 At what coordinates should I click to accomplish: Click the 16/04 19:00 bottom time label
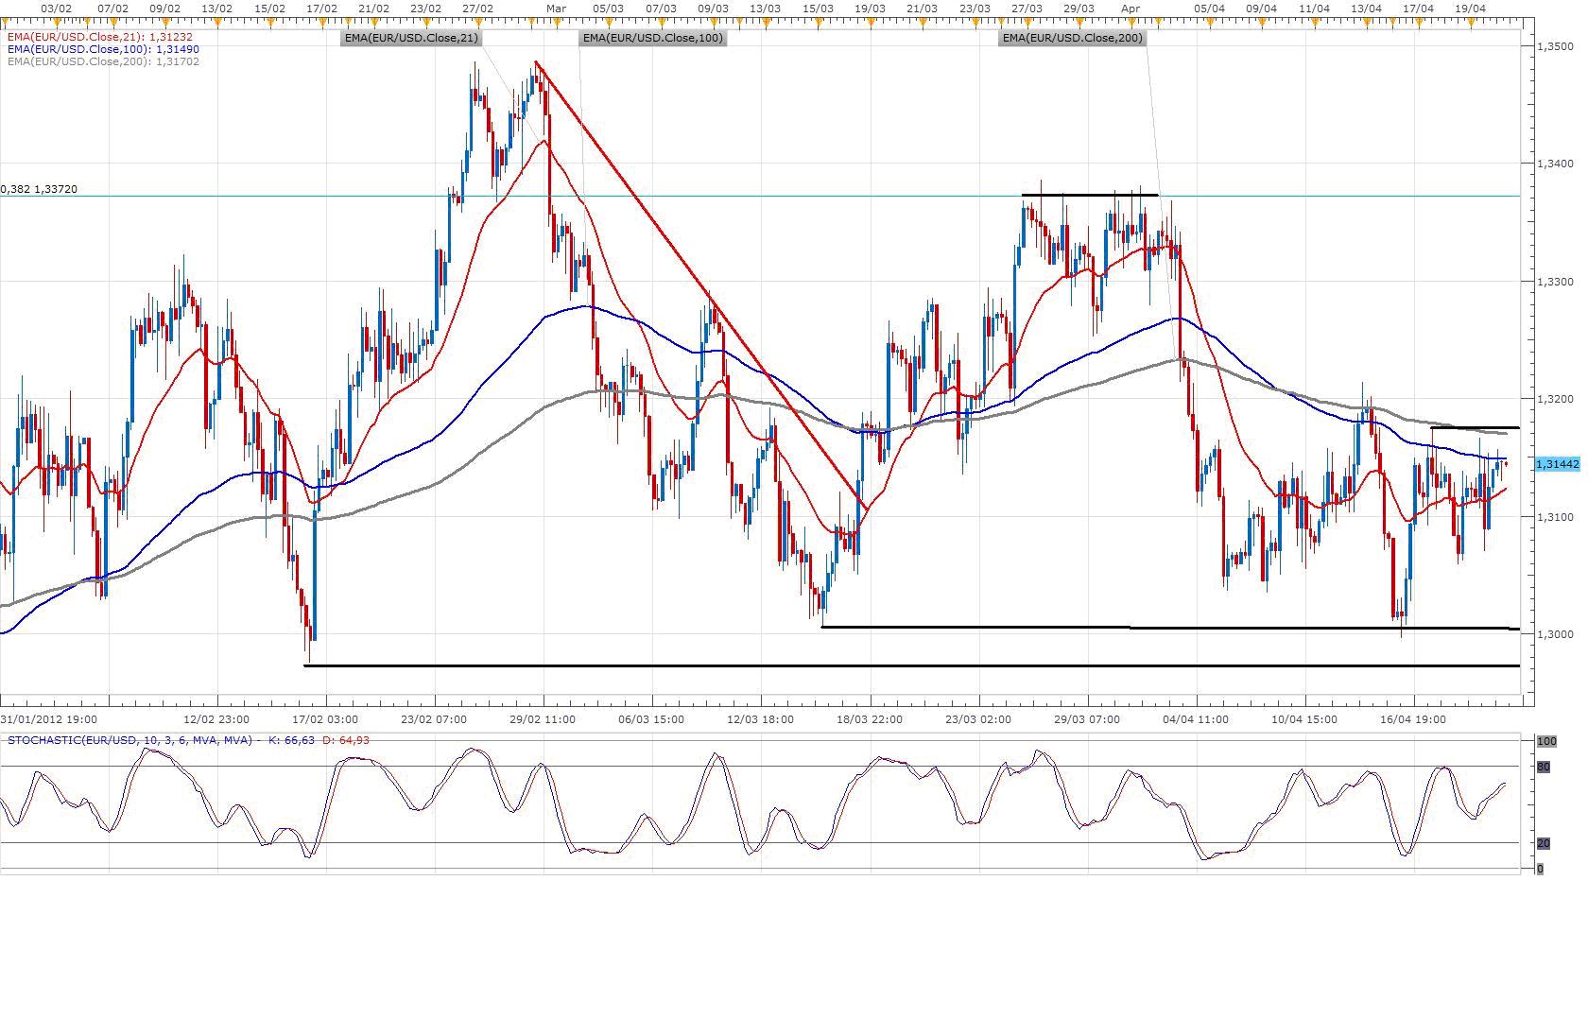[1413, 719]
